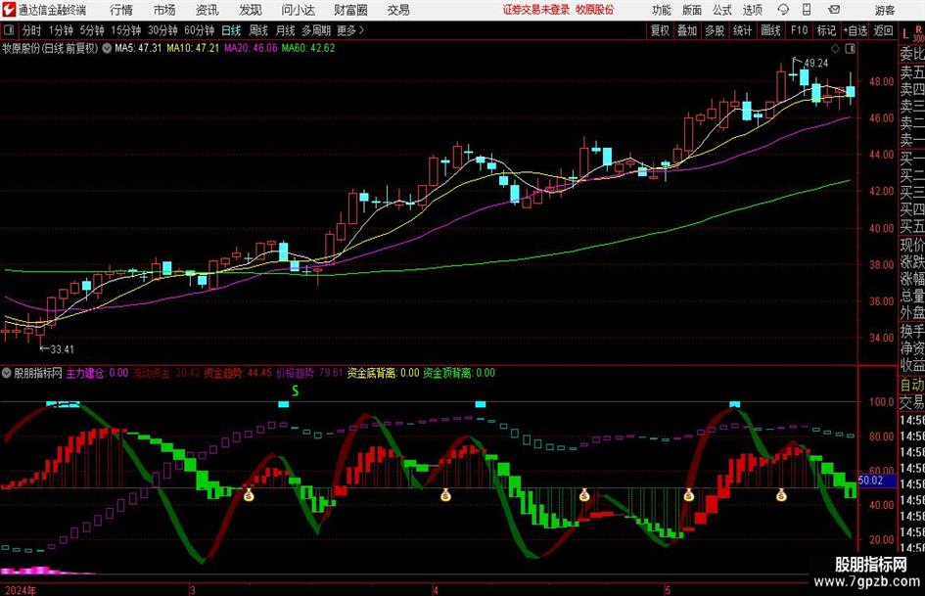Viewport: 925px width, 596px height.
Task: Open the 市场 menu
Action: [164, 10]
